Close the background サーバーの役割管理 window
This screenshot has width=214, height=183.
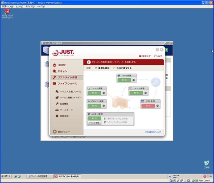[171, 43]
